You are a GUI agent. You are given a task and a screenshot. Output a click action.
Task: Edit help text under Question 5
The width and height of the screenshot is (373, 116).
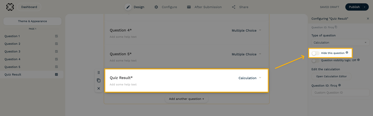pyautogui.click(x=123, y=61)
